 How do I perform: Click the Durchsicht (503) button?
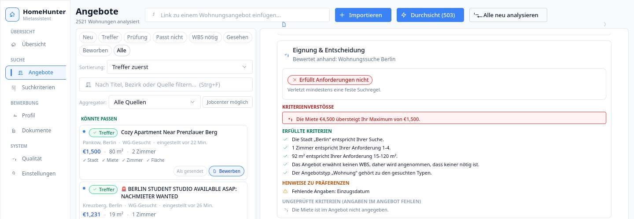pos(430,15)
